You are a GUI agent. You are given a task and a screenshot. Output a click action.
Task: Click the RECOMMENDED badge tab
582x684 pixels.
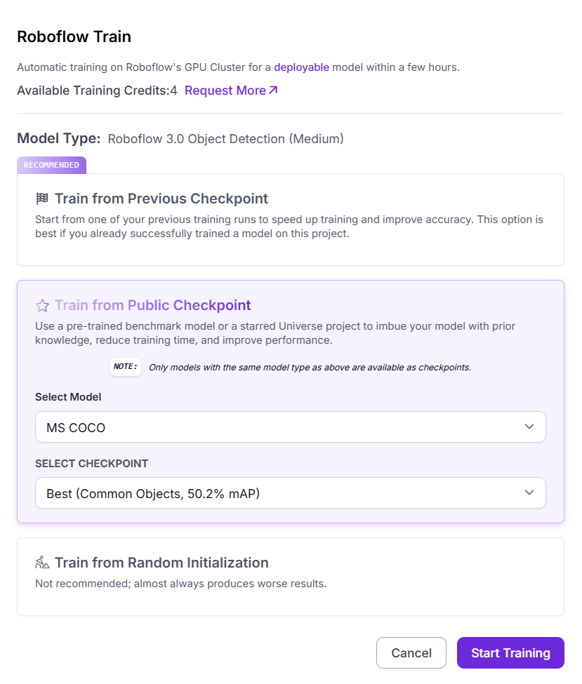51,166
